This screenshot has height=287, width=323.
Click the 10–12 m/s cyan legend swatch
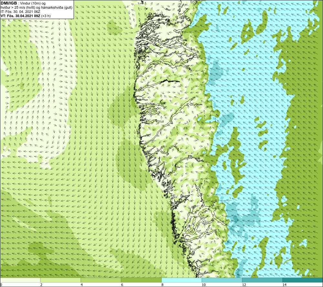(x=222, y=280)
